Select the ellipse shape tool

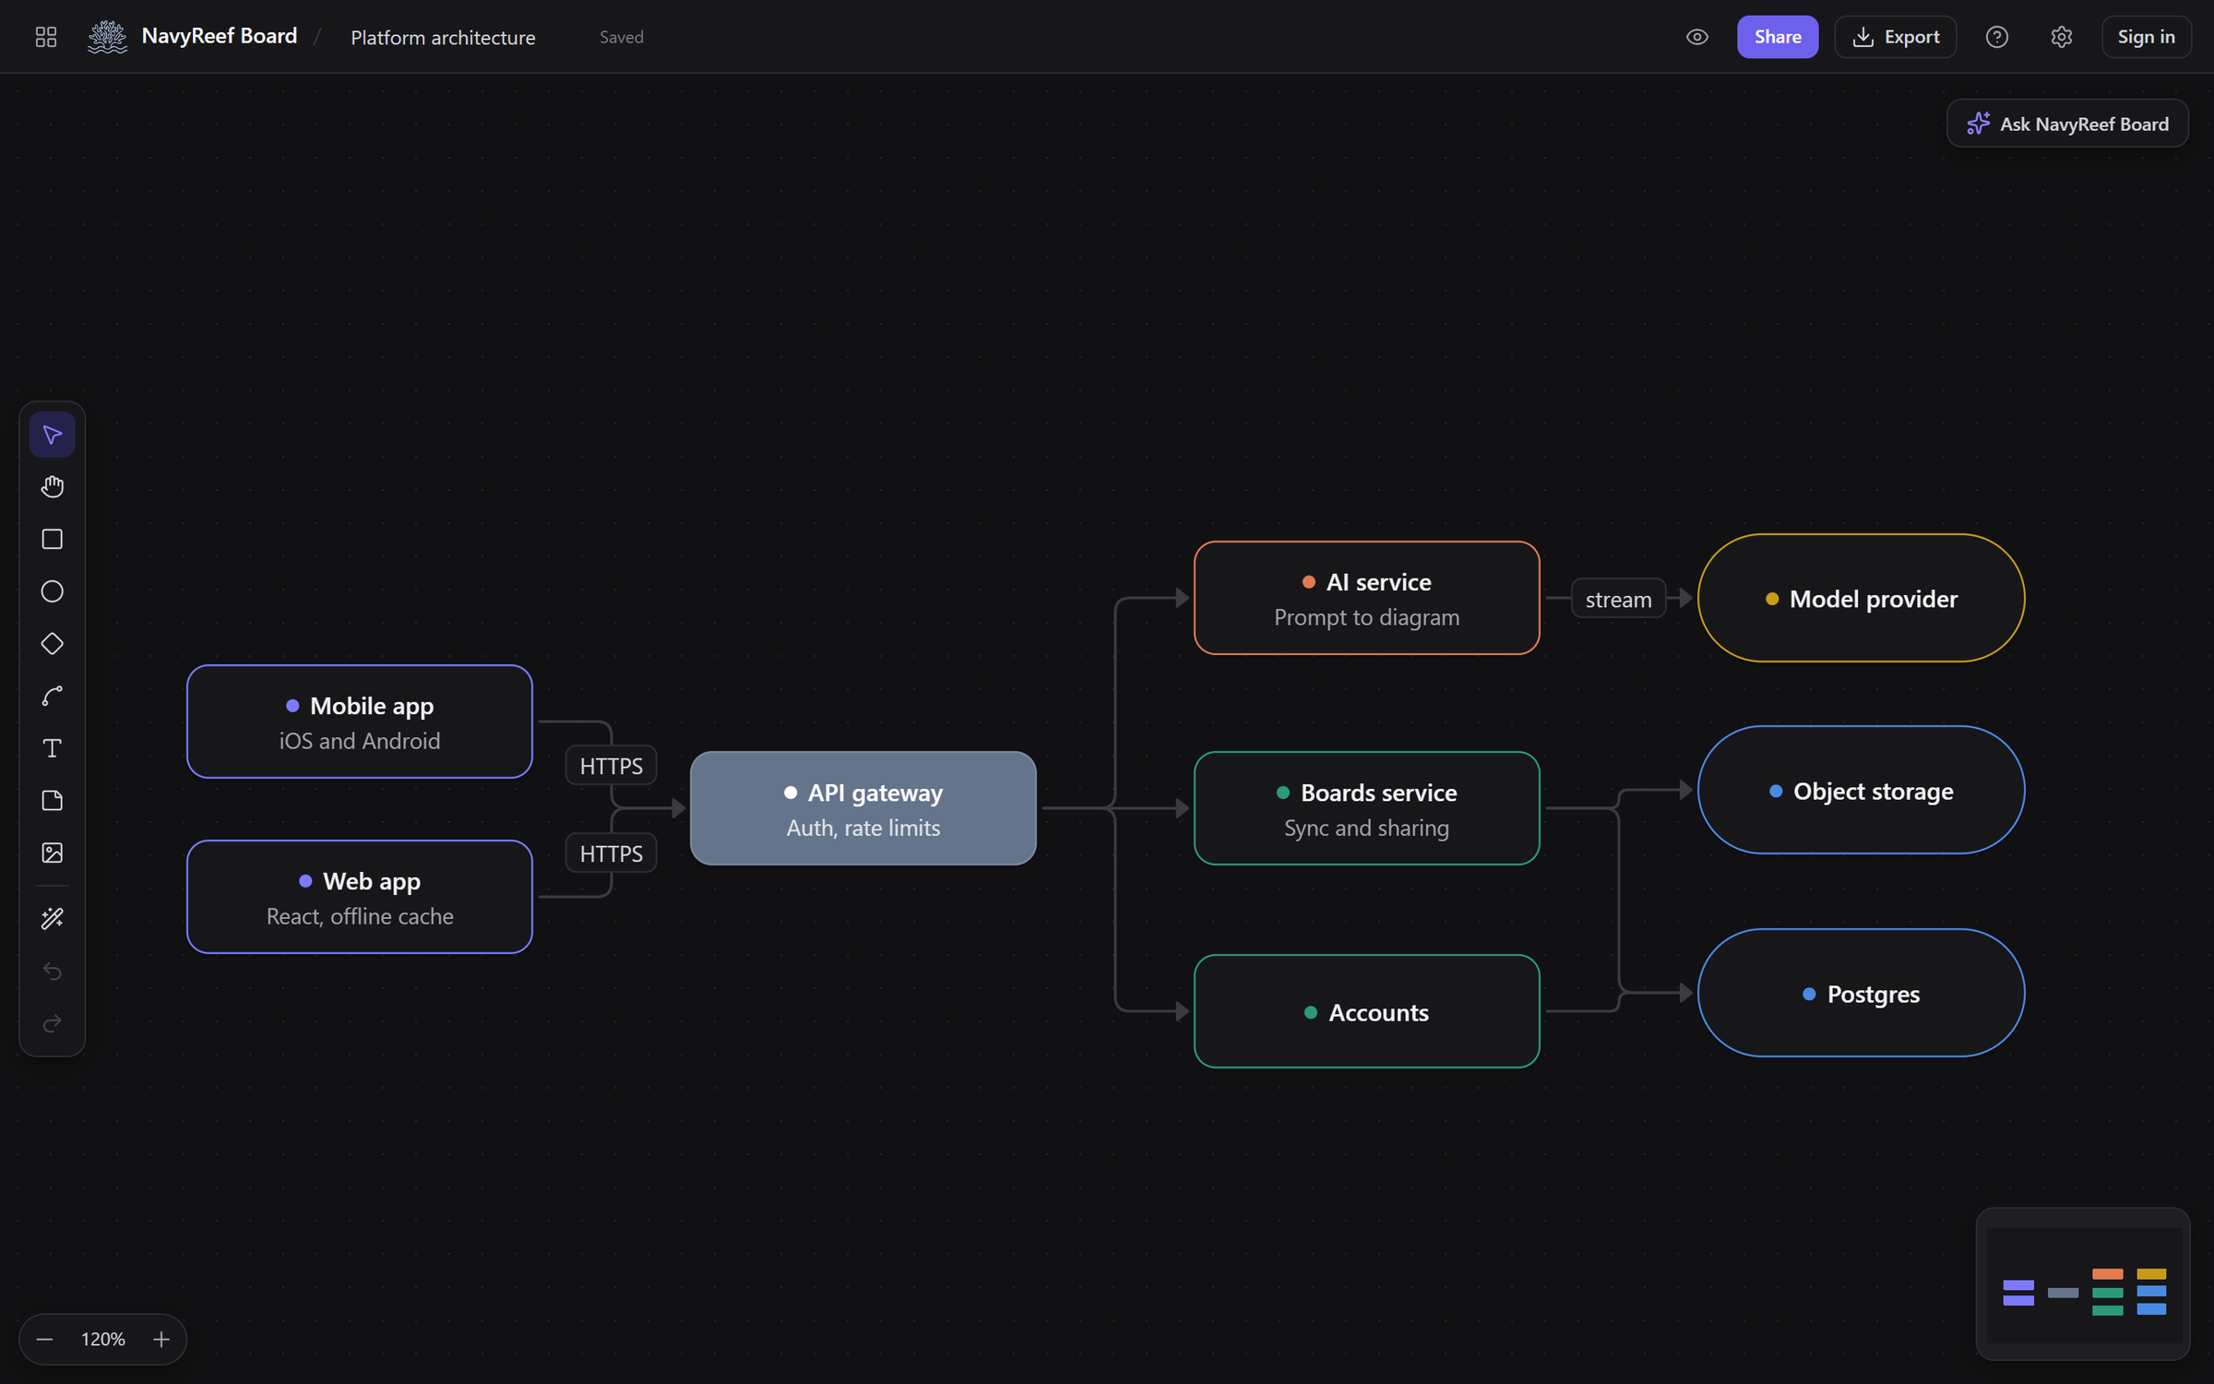(53, 591)
